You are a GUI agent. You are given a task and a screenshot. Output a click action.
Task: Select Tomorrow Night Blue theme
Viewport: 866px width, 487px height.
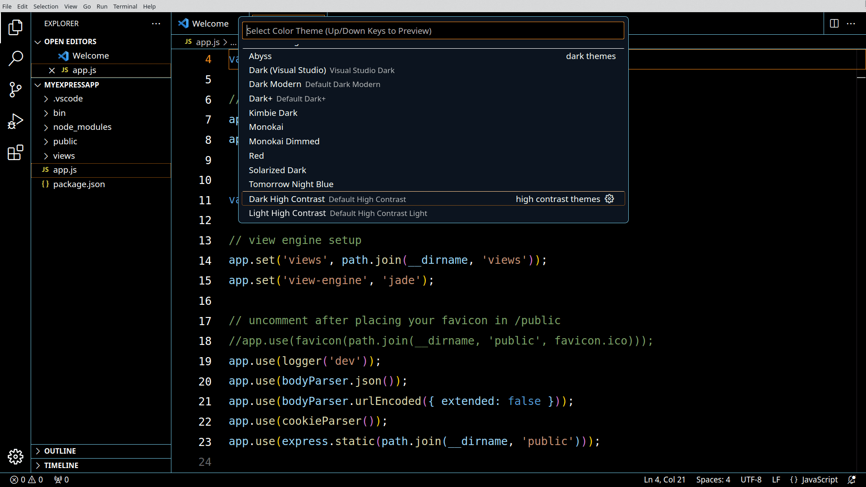[x=291, y=184]
